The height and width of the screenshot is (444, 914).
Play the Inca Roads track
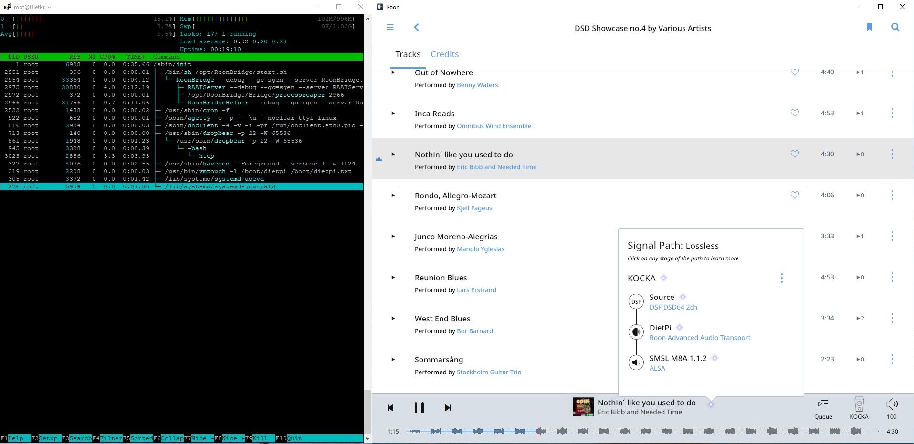[393, 114]
